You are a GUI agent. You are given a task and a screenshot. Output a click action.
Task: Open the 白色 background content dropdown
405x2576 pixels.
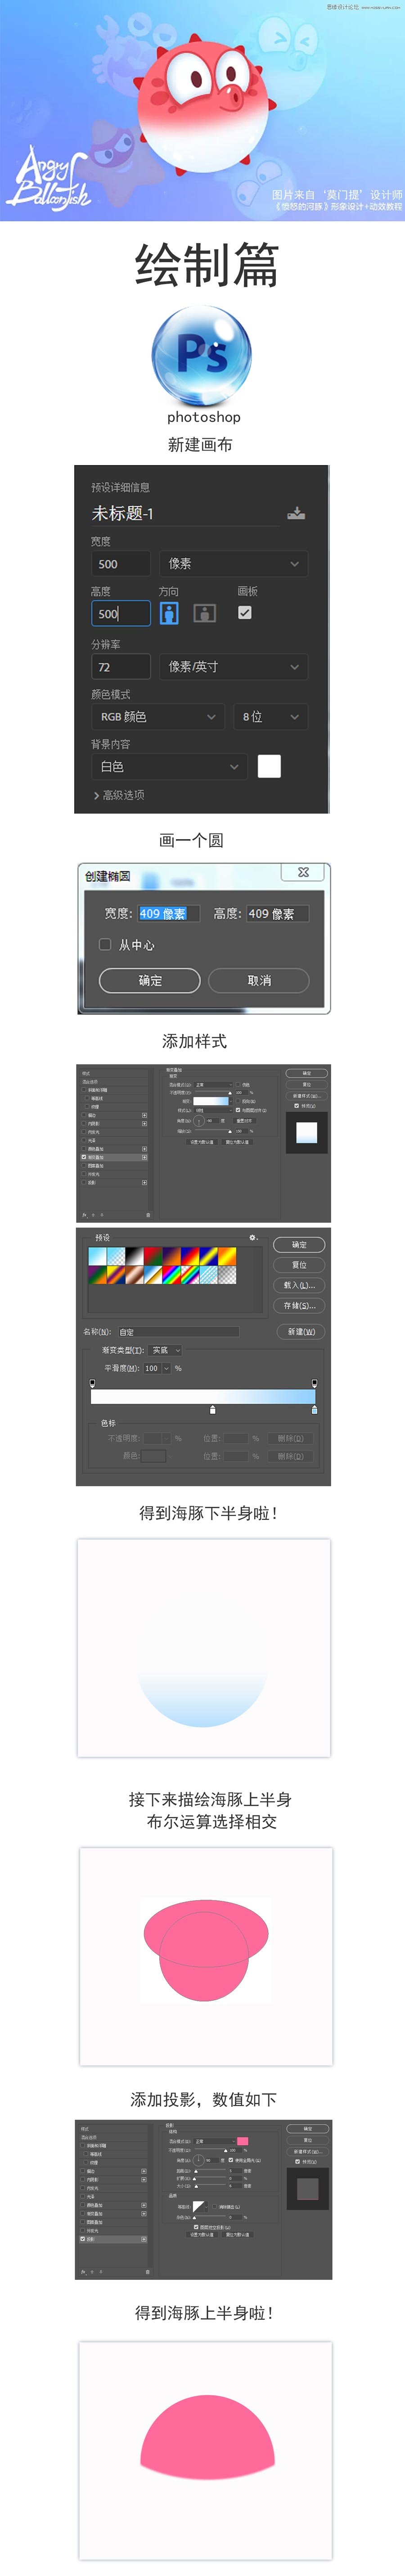pyautogui.click(x=169, y=767)
